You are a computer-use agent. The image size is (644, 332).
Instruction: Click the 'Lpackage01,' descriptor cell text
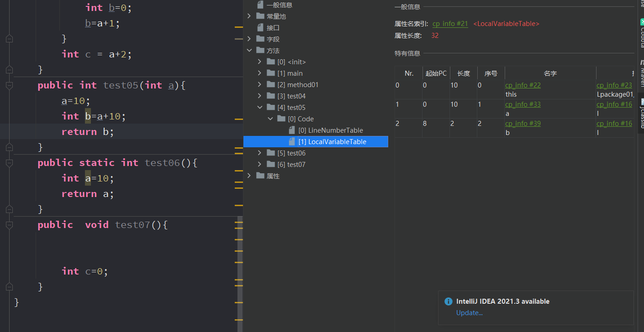[x=615, y=94]
